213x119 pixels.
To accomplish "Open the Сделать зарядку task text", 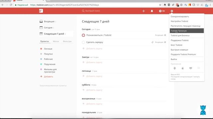I will pyautogui.click(x=95, y=42).
